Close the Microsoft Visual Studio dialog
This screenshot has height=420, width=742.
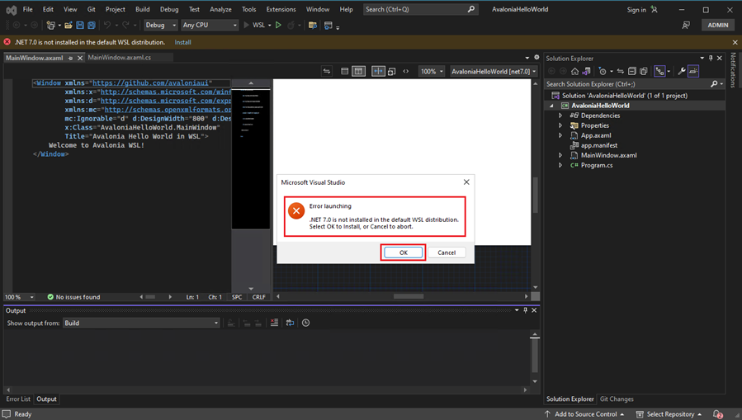(x=466, y=182)
